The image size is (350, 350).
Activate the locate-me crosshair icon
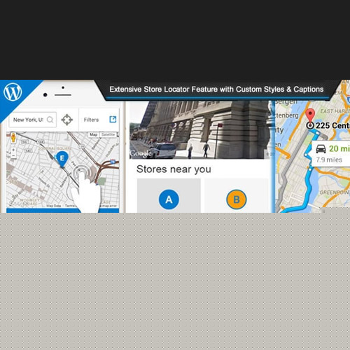coord(67,120)
